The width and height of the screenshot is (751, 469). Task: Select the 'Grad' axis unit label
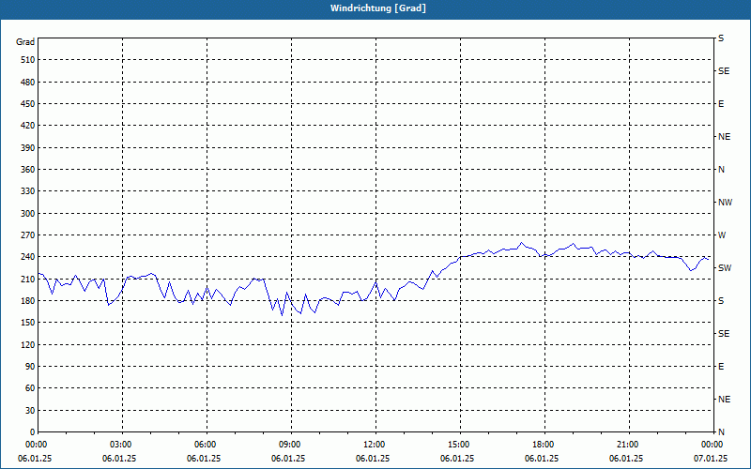25,42
